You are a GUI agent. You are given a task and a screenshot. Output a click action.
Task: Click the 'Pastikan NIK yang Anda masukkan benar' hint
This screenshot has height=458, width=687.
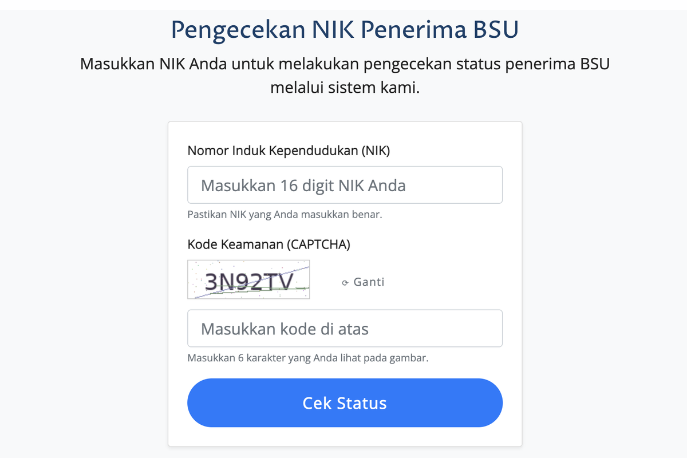pos(285,215)
